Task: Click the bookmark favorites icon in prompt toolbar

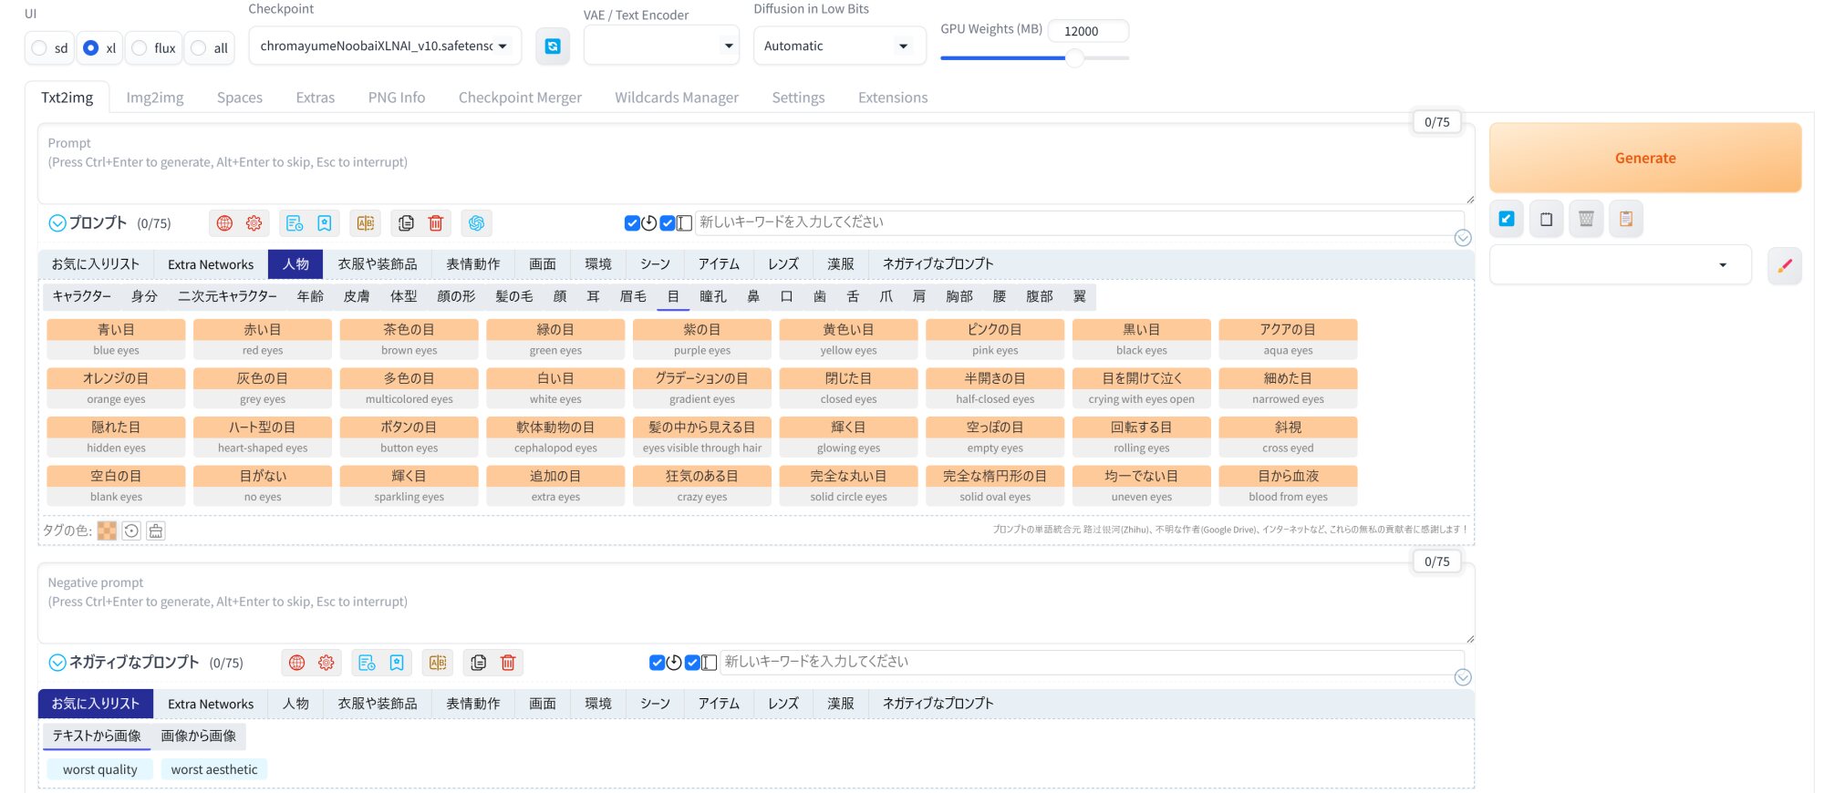Action: tap(324, 223)
